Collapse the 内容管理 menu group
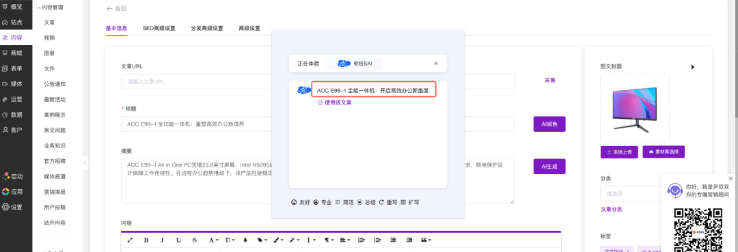 tap(50, 8)
